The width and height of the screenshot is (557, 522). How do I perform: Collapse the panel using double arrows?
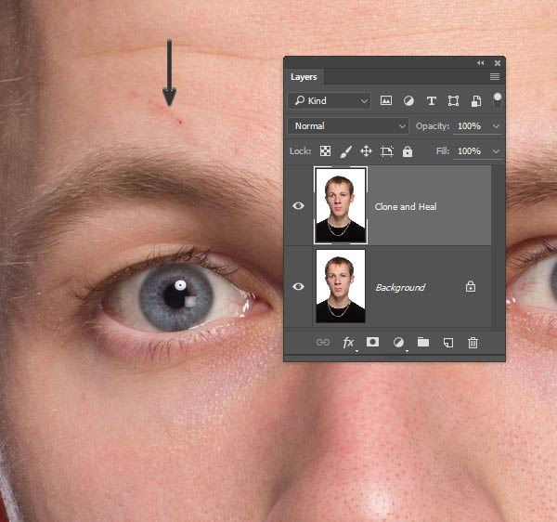click(x=481, y=62)
